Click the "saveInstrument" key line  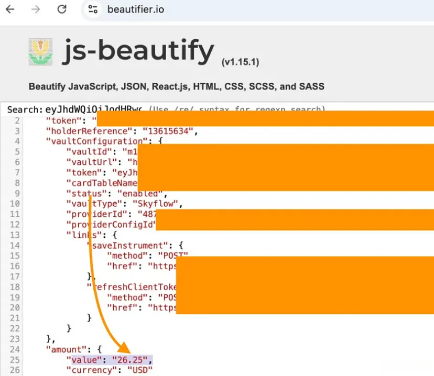coord(135,246)
